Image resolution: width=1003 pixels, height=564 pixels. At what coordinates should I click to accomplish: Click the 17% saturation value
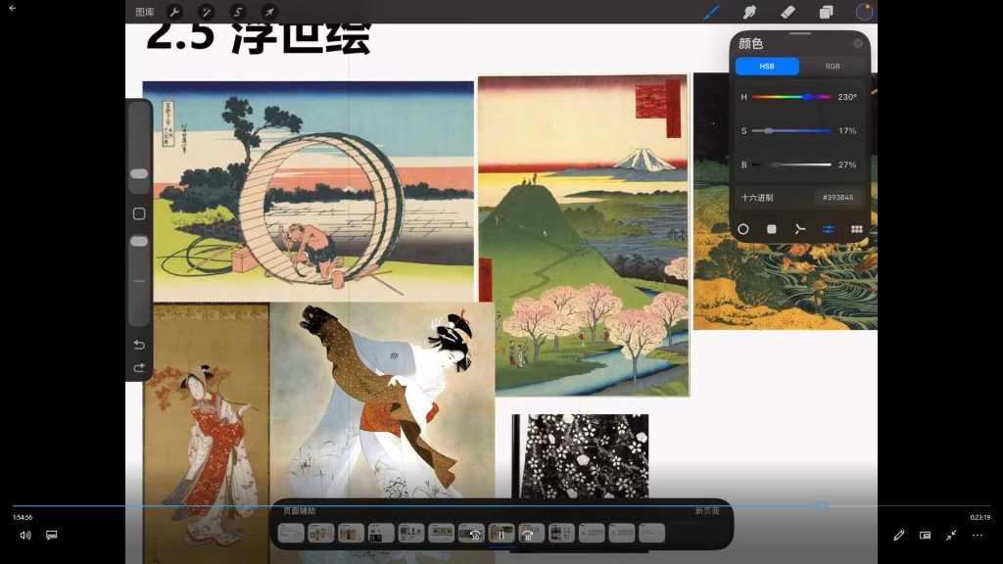point(847,130)
